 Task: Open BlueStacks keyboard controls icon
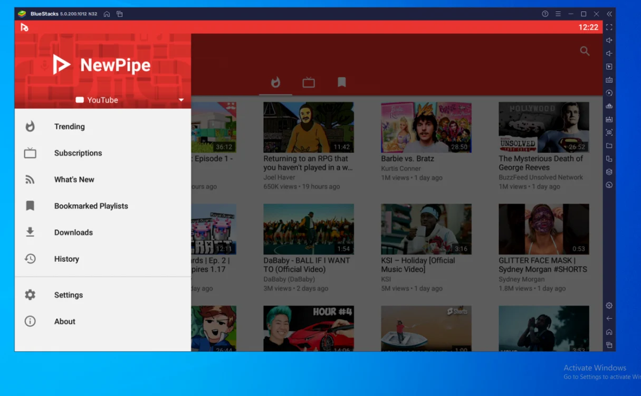[609, 80]
